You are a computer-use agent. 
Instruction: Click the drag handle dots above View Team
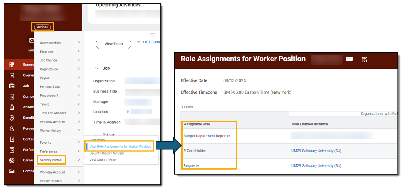coord(152,34)
